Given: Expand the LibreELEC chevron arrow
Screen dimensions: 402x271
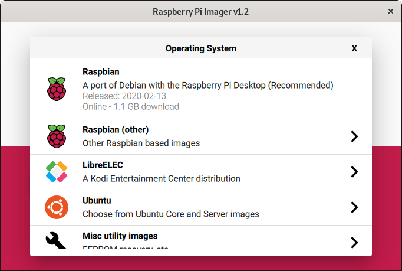Looking at the screenshot, I should point(354,172).
